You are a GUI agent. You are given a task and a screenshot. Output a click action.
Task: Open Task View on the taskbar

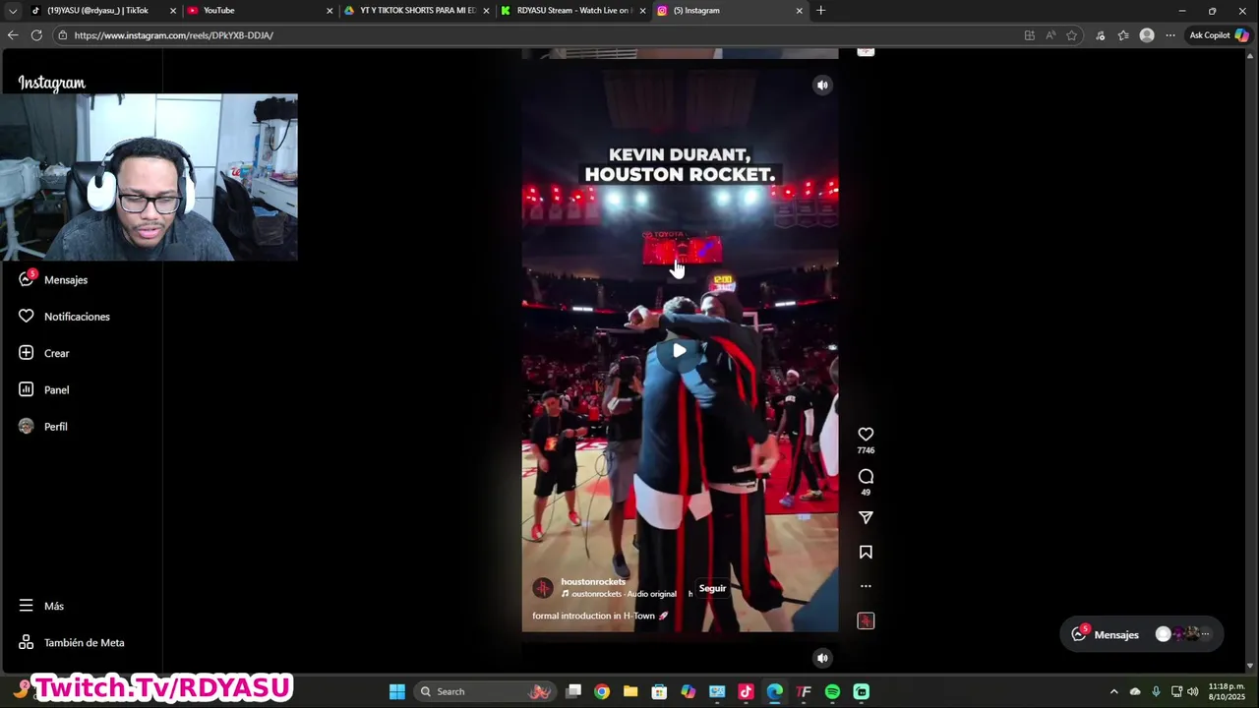click(x=573, y=691)
